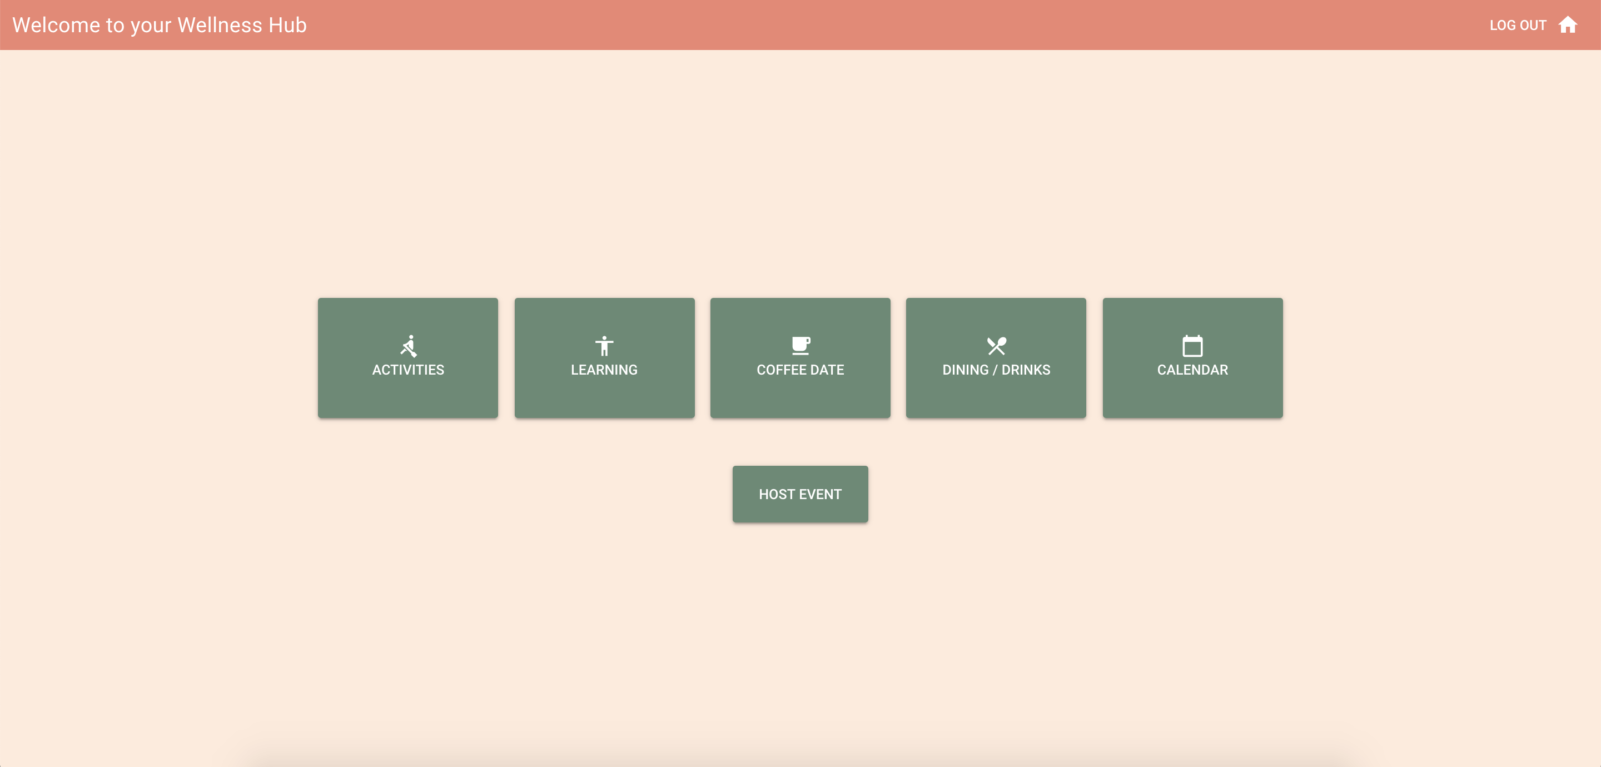This screenshot has width=1601, height=767.
Task: Open COFFEE DATE via its text label
Action: pos(800,370)
